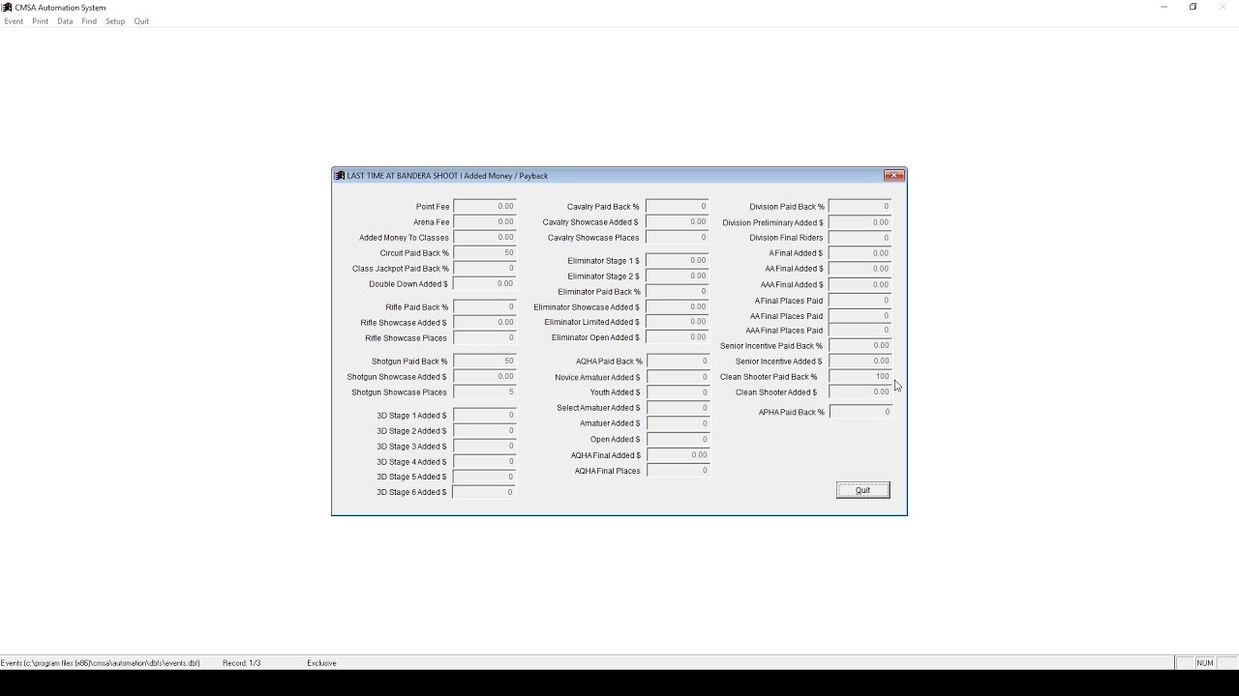
Task: Click the dialog title bar app icon
Action: pyautogui.click(x=340, y=176)
